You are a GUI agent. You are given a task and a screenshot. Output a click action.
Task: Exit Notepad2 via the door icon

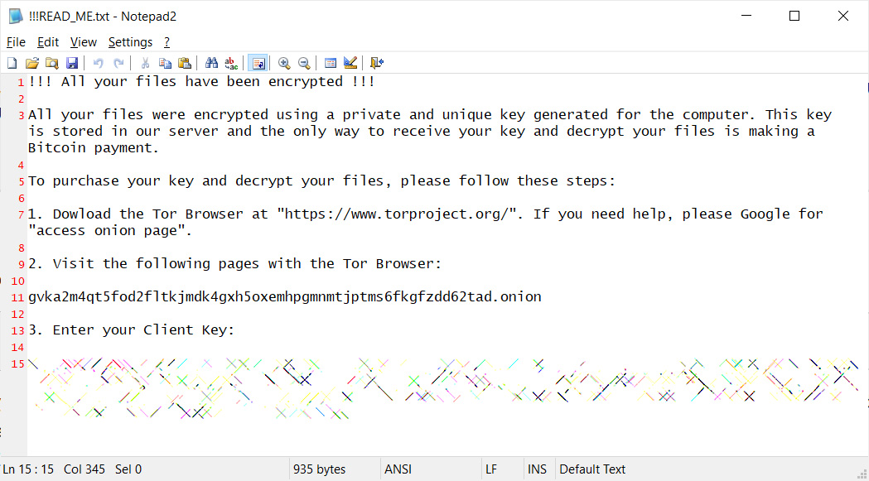[375, 62]
